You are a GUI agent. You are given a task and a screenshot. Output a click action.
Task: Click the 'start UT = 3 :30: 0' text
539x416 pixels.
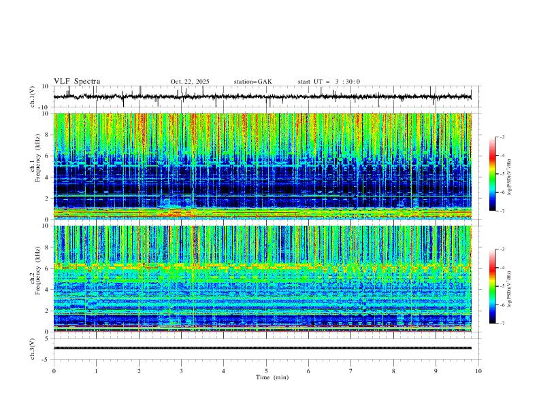coord(329,82)
